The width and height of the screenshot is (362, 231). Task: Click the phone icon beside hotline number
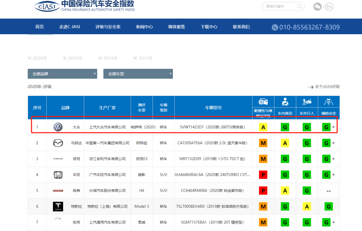coord(275,27)
